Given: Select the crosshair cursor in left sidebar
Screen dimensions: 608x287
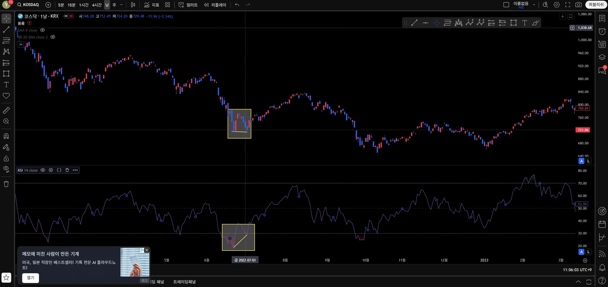Looking at the screenshot, I should click(6, 19).
